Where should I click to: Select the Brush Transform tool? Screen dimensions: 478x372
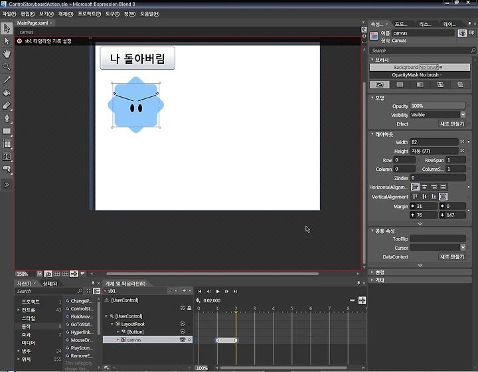[7, 106]
